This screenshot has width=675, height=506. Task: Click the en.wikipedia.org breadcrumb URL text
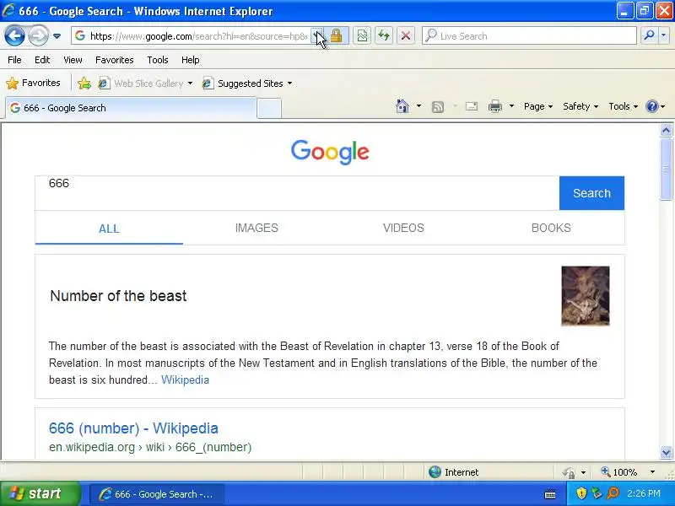150,447
